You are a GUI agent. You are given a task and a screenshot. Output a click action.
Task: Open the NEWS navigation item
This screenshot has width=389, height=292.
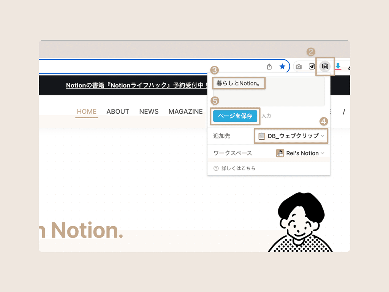pos(149,111)
